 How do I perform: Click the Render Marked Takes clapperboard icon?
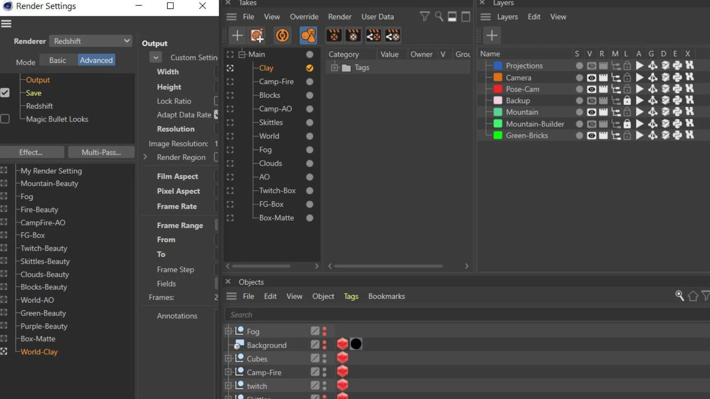[353, 35]
